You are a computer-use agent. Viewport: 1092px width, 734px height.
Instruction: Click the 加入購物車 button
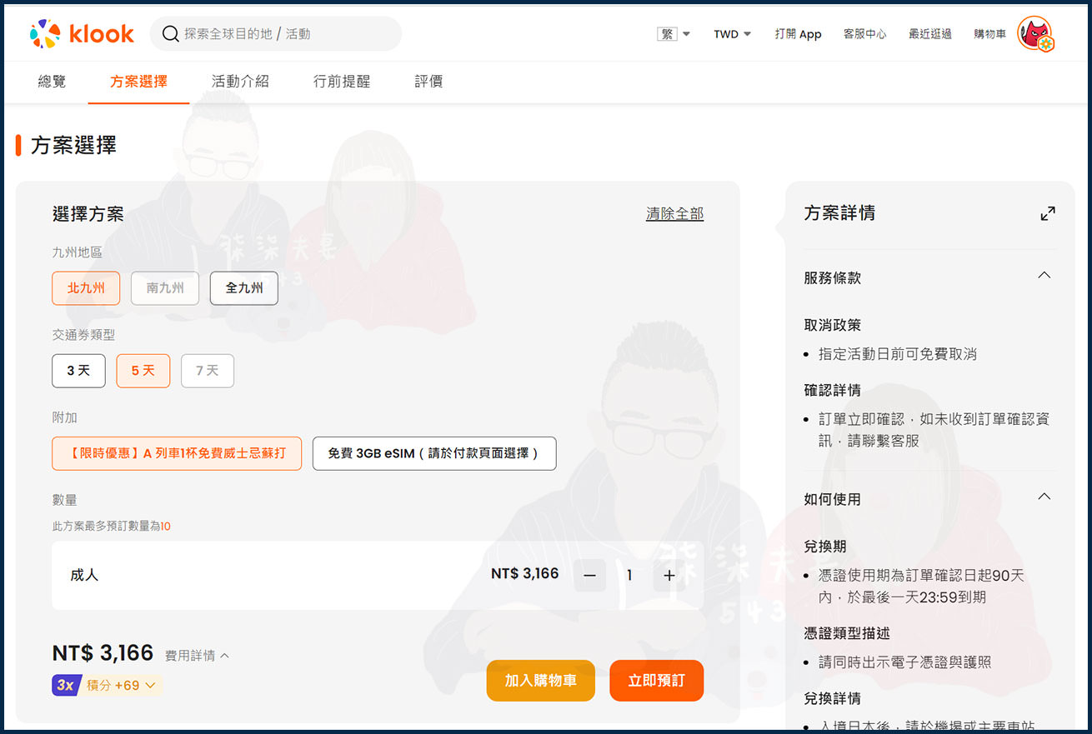(x=540, y=680)
